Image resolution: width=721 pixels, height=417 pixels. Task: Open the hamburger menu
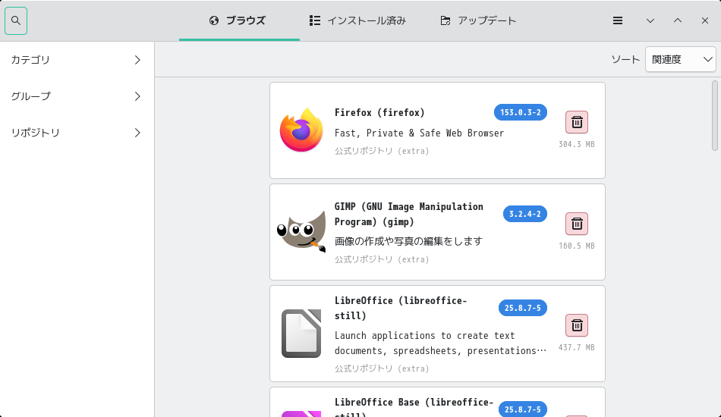point(618,20)
